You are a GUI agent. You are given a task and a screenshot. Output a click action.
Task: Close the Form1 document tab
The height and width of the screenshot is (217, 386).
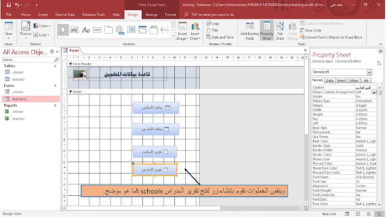305,50
